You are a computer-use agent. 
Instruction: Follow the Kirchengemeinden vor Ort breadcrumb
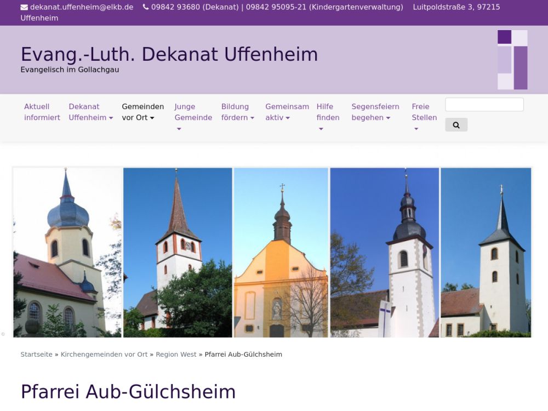point(104,355)
